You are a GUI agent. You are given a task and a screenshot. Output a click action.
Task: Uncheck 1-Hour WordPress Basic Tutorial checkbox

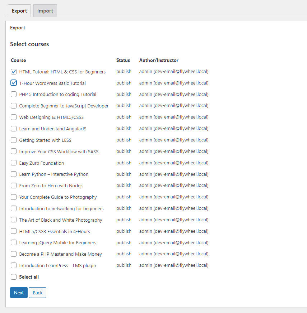(14, 83)
